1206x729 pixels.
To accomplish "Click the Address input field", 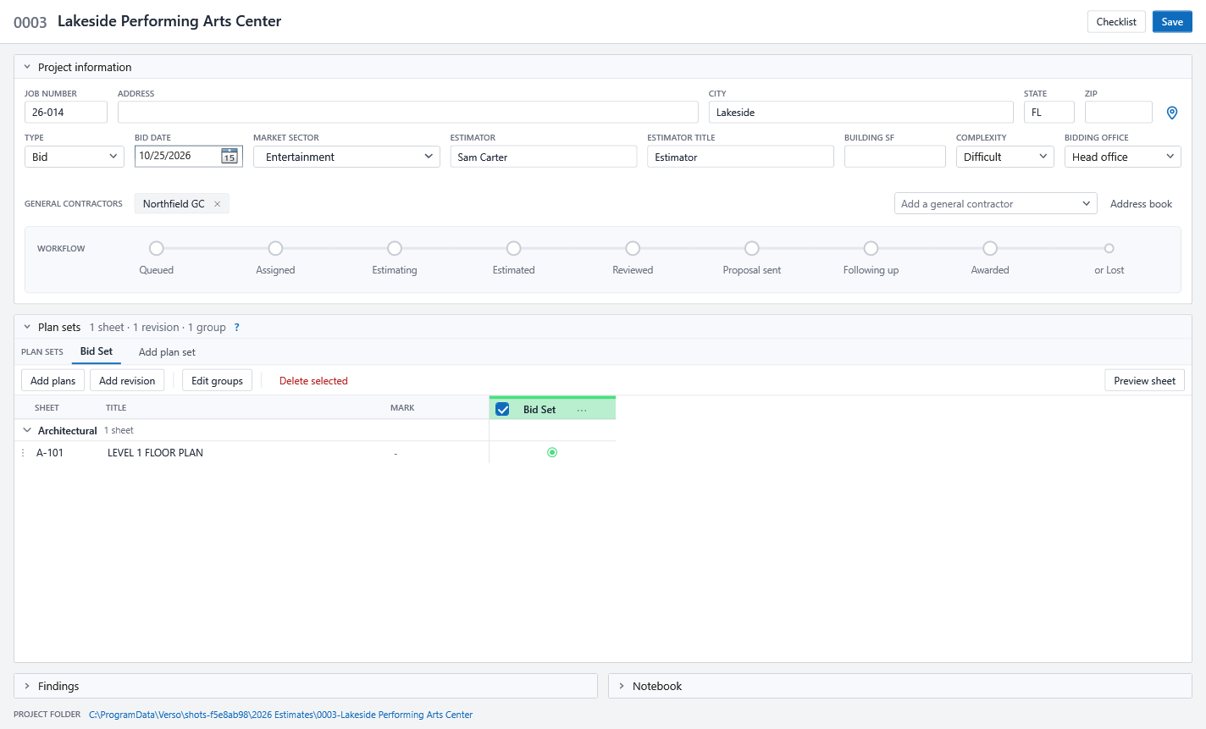I will coord(408,112).
